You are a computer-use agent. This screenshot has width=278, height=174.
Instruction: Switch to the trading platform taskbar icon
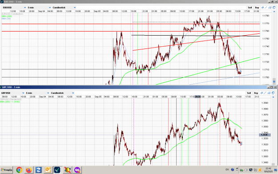point(57,170)
